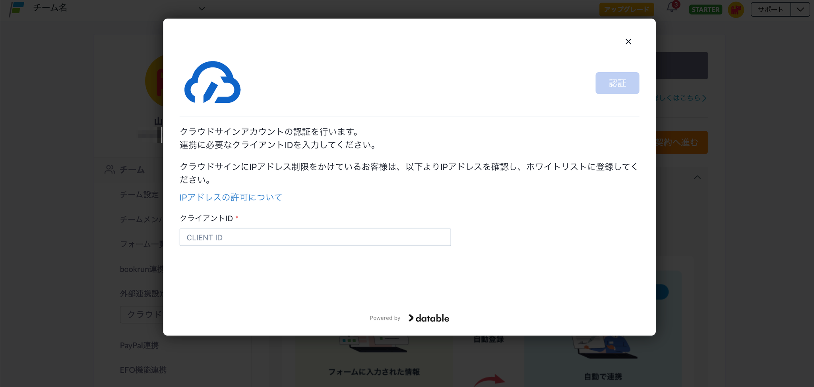Open the notifications bell icon
This screenshot has width=814, height=387.
pos(672,8)
